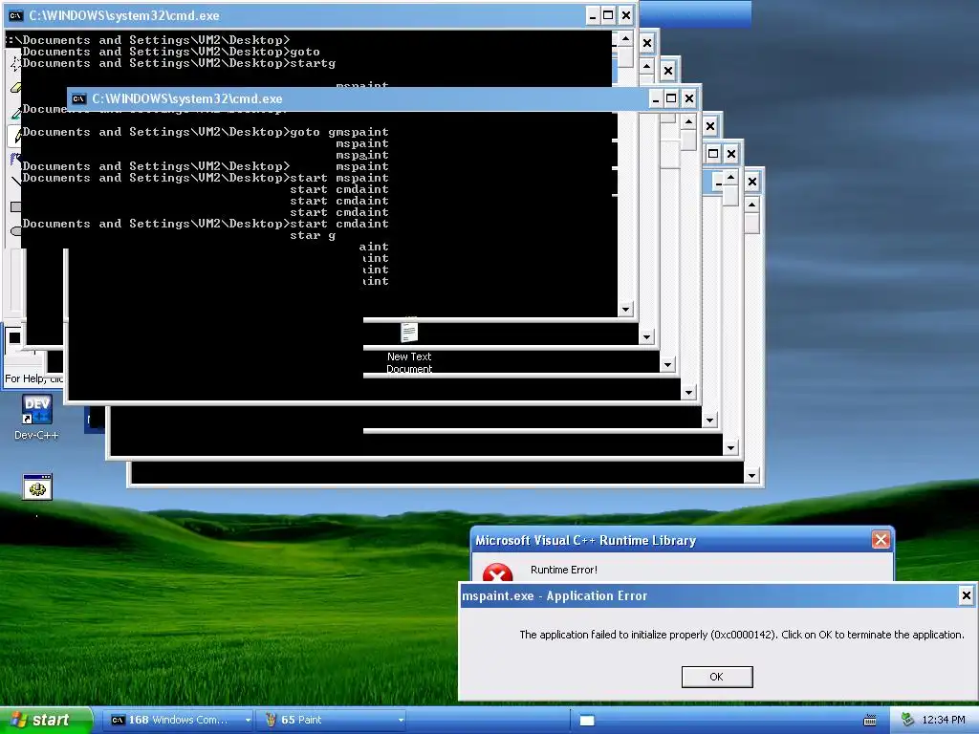This screenshot has width=979, height=734.
Task: Click the 'start mspaint' command line text
Action: pos(339,178)
